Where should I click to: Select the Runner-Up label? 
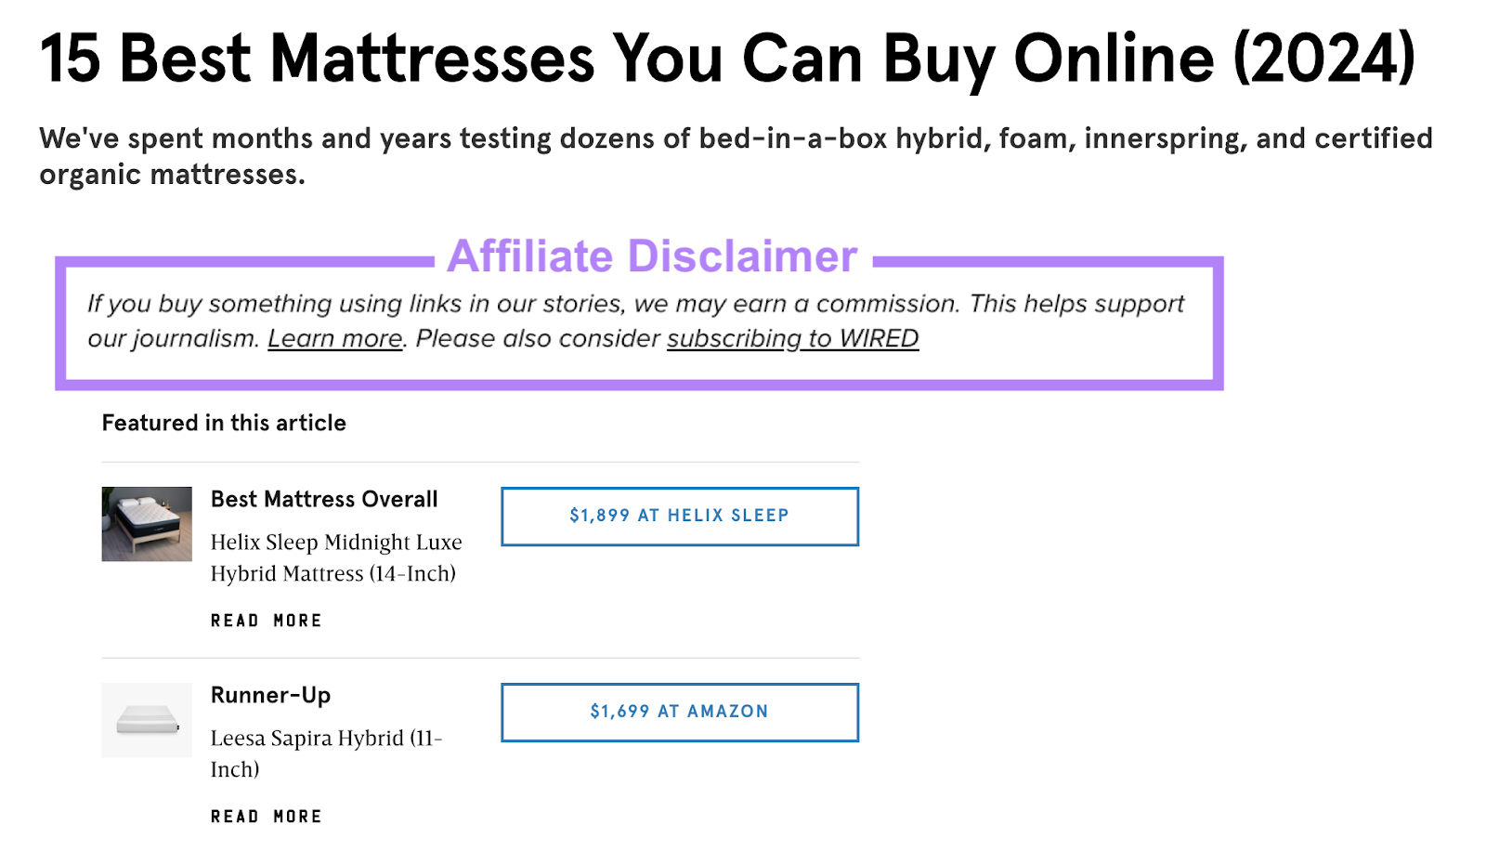pos(270,695)
